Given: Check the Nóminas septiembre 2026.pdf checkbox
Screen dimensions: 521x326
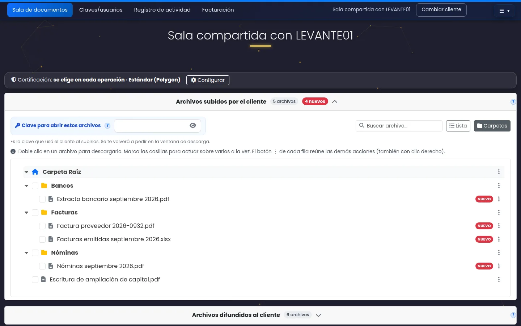Looking at the screenshot, I should [x=42, y=266].
